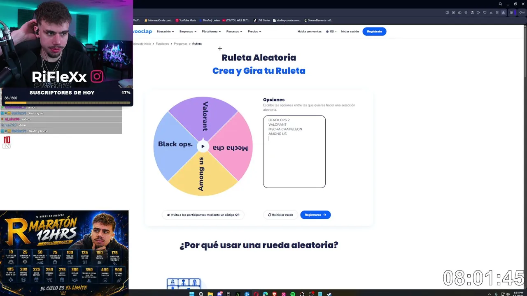The height and width of the screenshot is (296, 527).
Task: Click the Regístrate button in the header
Action: (374, 31)
